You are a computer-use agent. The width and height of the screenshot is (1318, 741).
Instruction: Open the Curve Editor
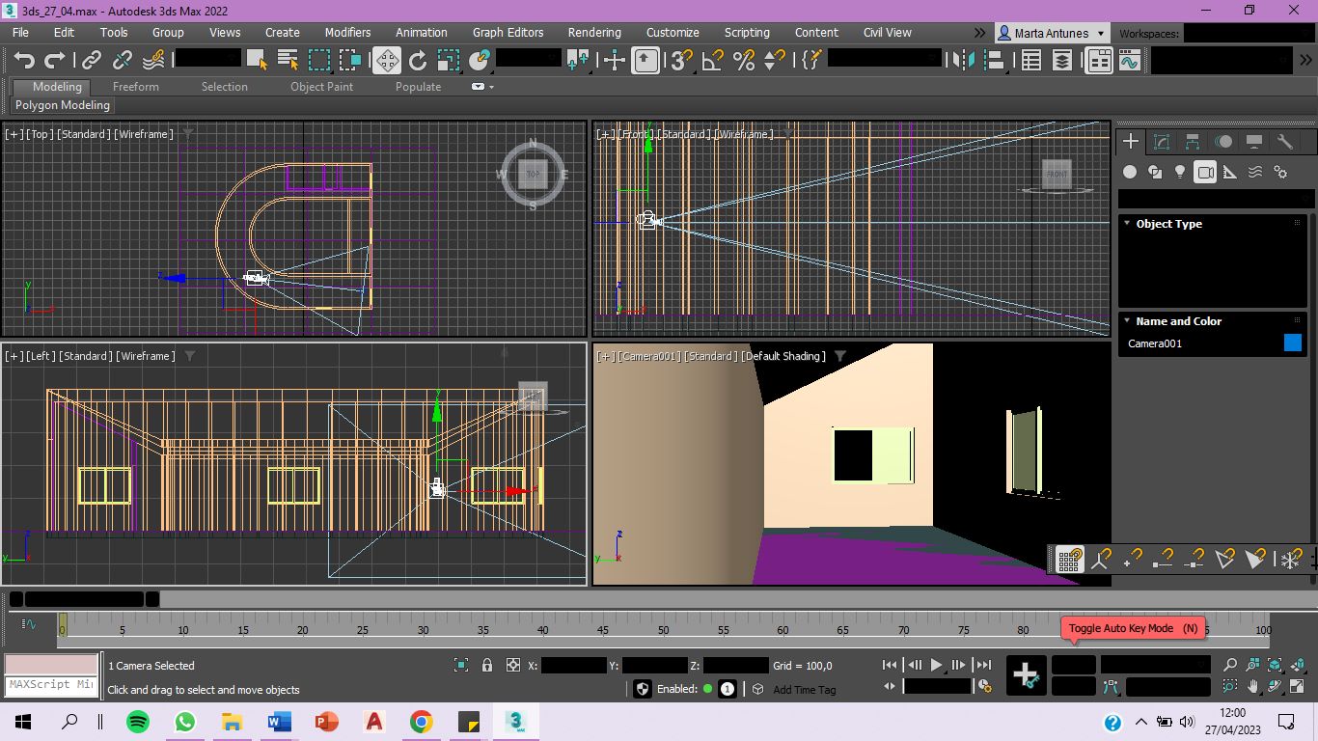pyautogui.click(x=1129, y=61)
